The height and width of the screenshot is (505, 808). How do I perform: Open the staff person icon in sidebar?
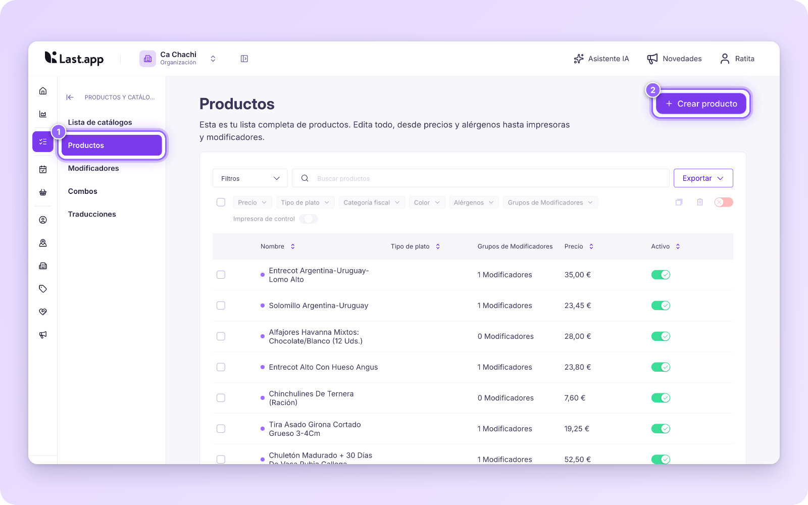43,243
